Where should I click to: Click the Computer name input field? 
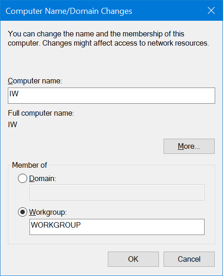[111, 95]
